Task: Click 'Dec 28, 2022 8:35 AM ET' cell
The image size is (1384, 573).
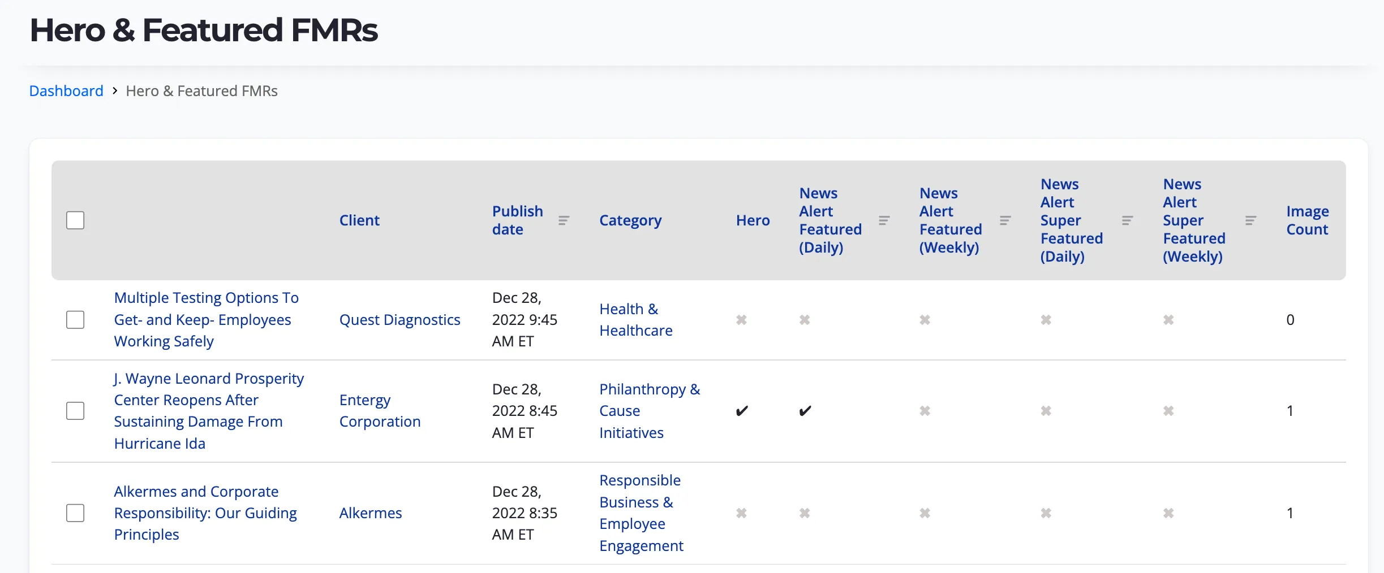Action: coord(525,513)
